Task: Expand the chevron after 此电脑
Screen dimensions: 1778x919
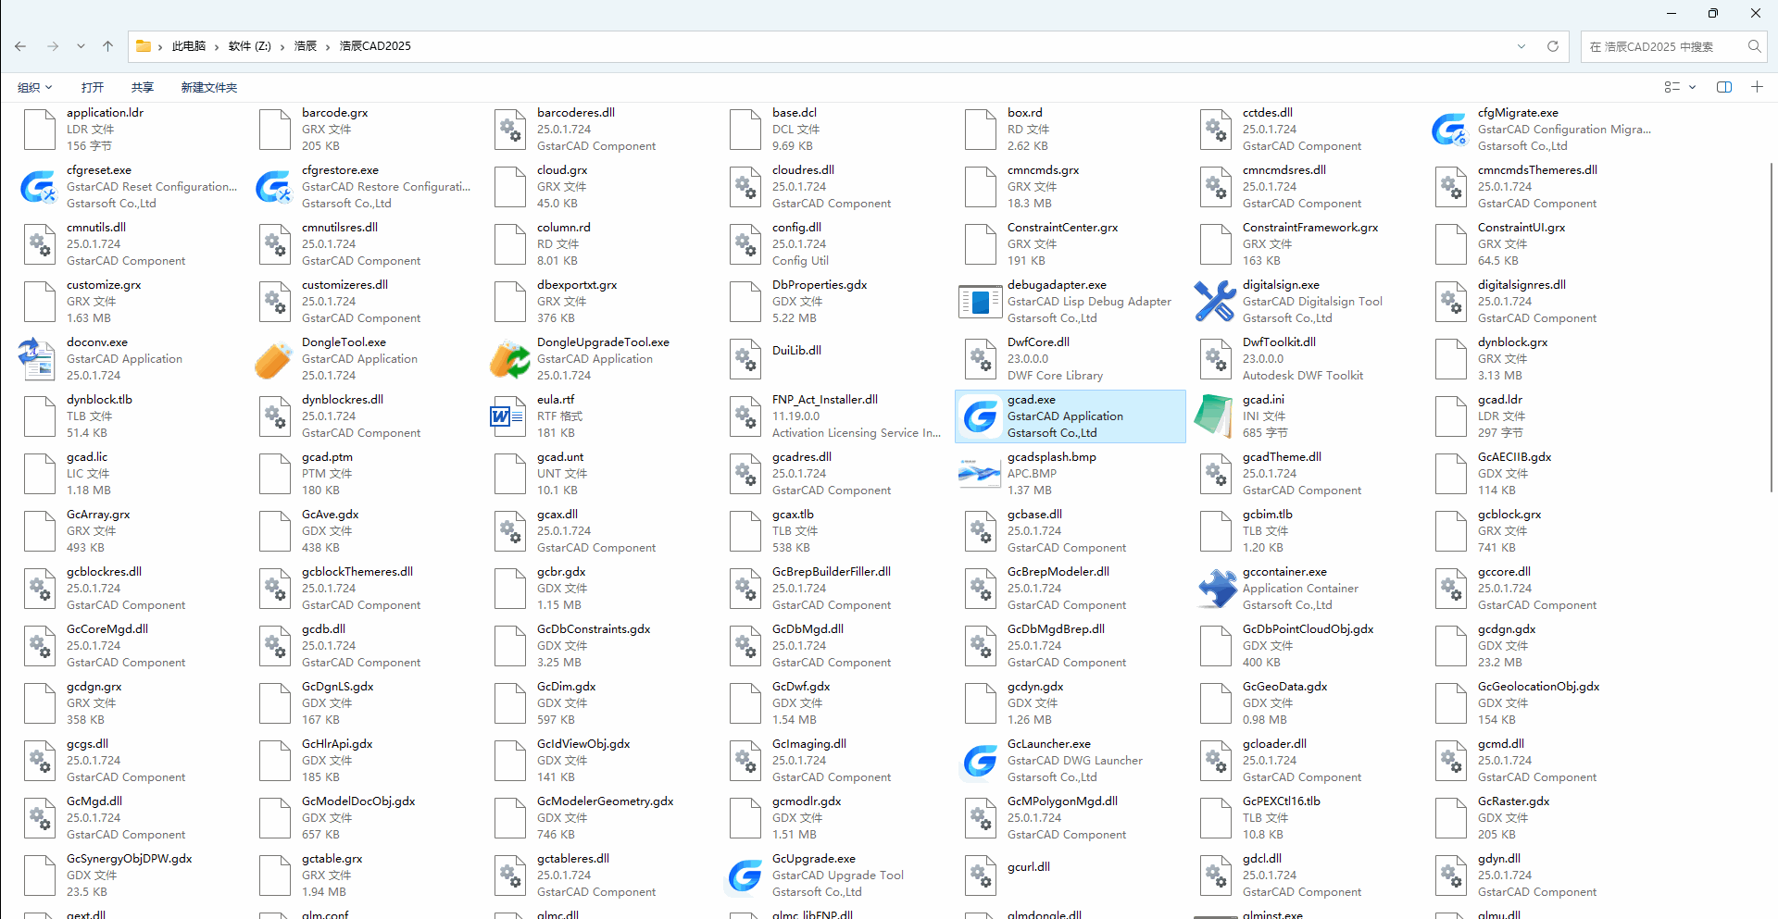Action: click(216, 46)
